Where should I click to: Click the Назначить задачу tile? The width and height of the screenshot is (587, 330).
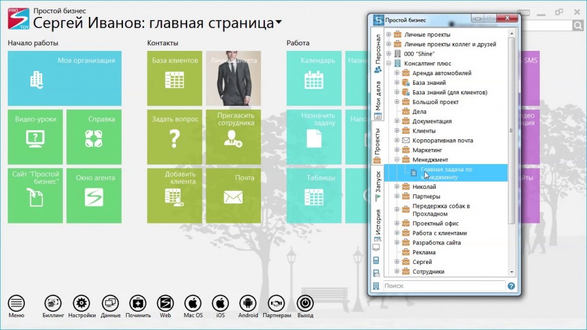coord(313,137)
